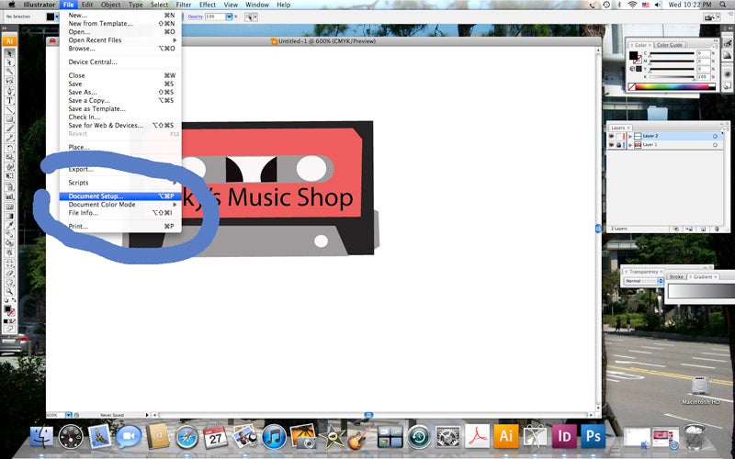
Task: Click the Photoshop icon in the dock
Action: [x=593, y=434]
